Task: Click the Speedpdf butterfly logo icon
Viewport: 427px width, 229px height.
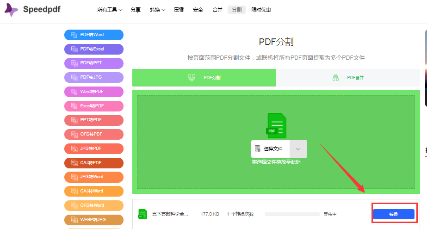Action: (x=11, y=10)
